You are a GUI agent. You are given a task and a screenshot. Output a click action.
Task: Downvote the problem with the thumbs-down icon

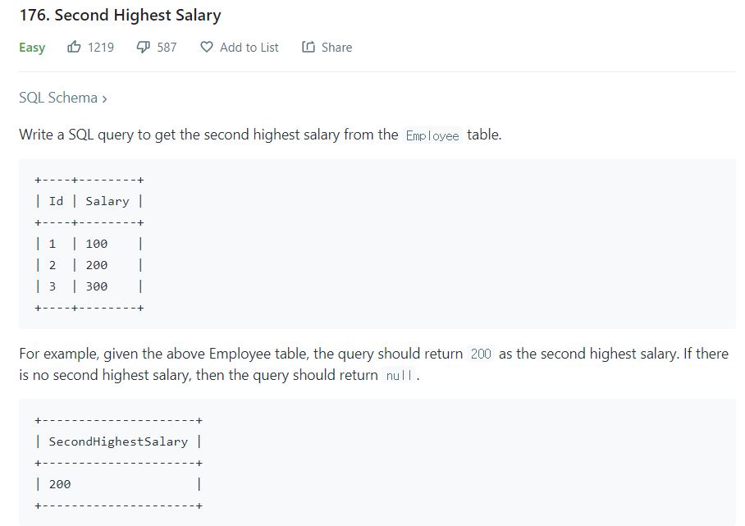(143, 48)
